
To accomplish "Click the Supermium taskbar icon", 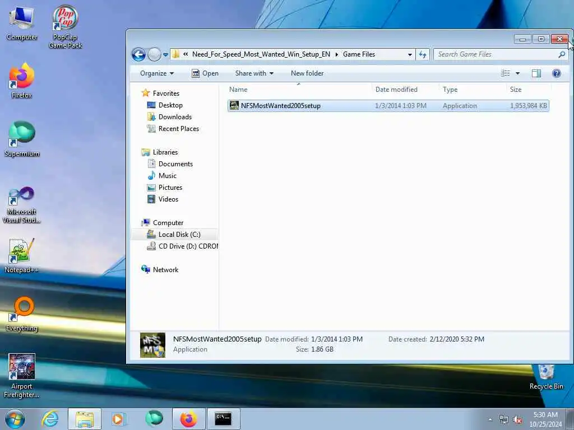I will (x=154, y=419).
